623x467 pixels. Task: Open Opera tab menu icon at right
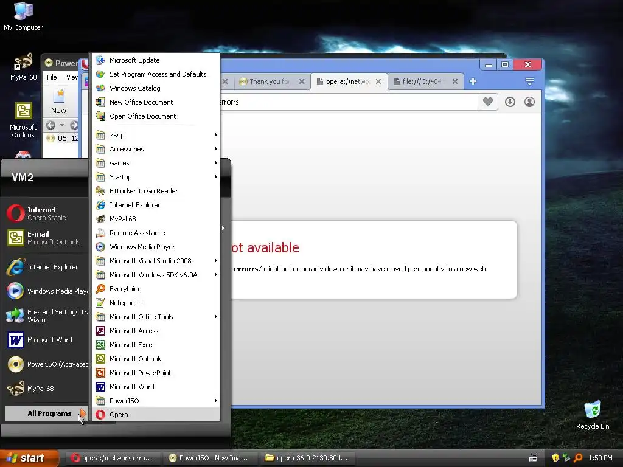point(529,81)
